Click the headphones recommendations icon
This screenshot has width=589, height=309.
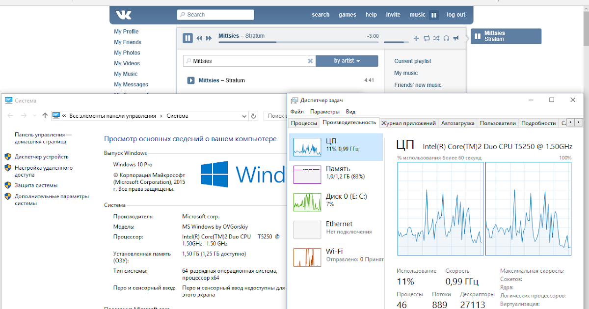pos(446,38)
